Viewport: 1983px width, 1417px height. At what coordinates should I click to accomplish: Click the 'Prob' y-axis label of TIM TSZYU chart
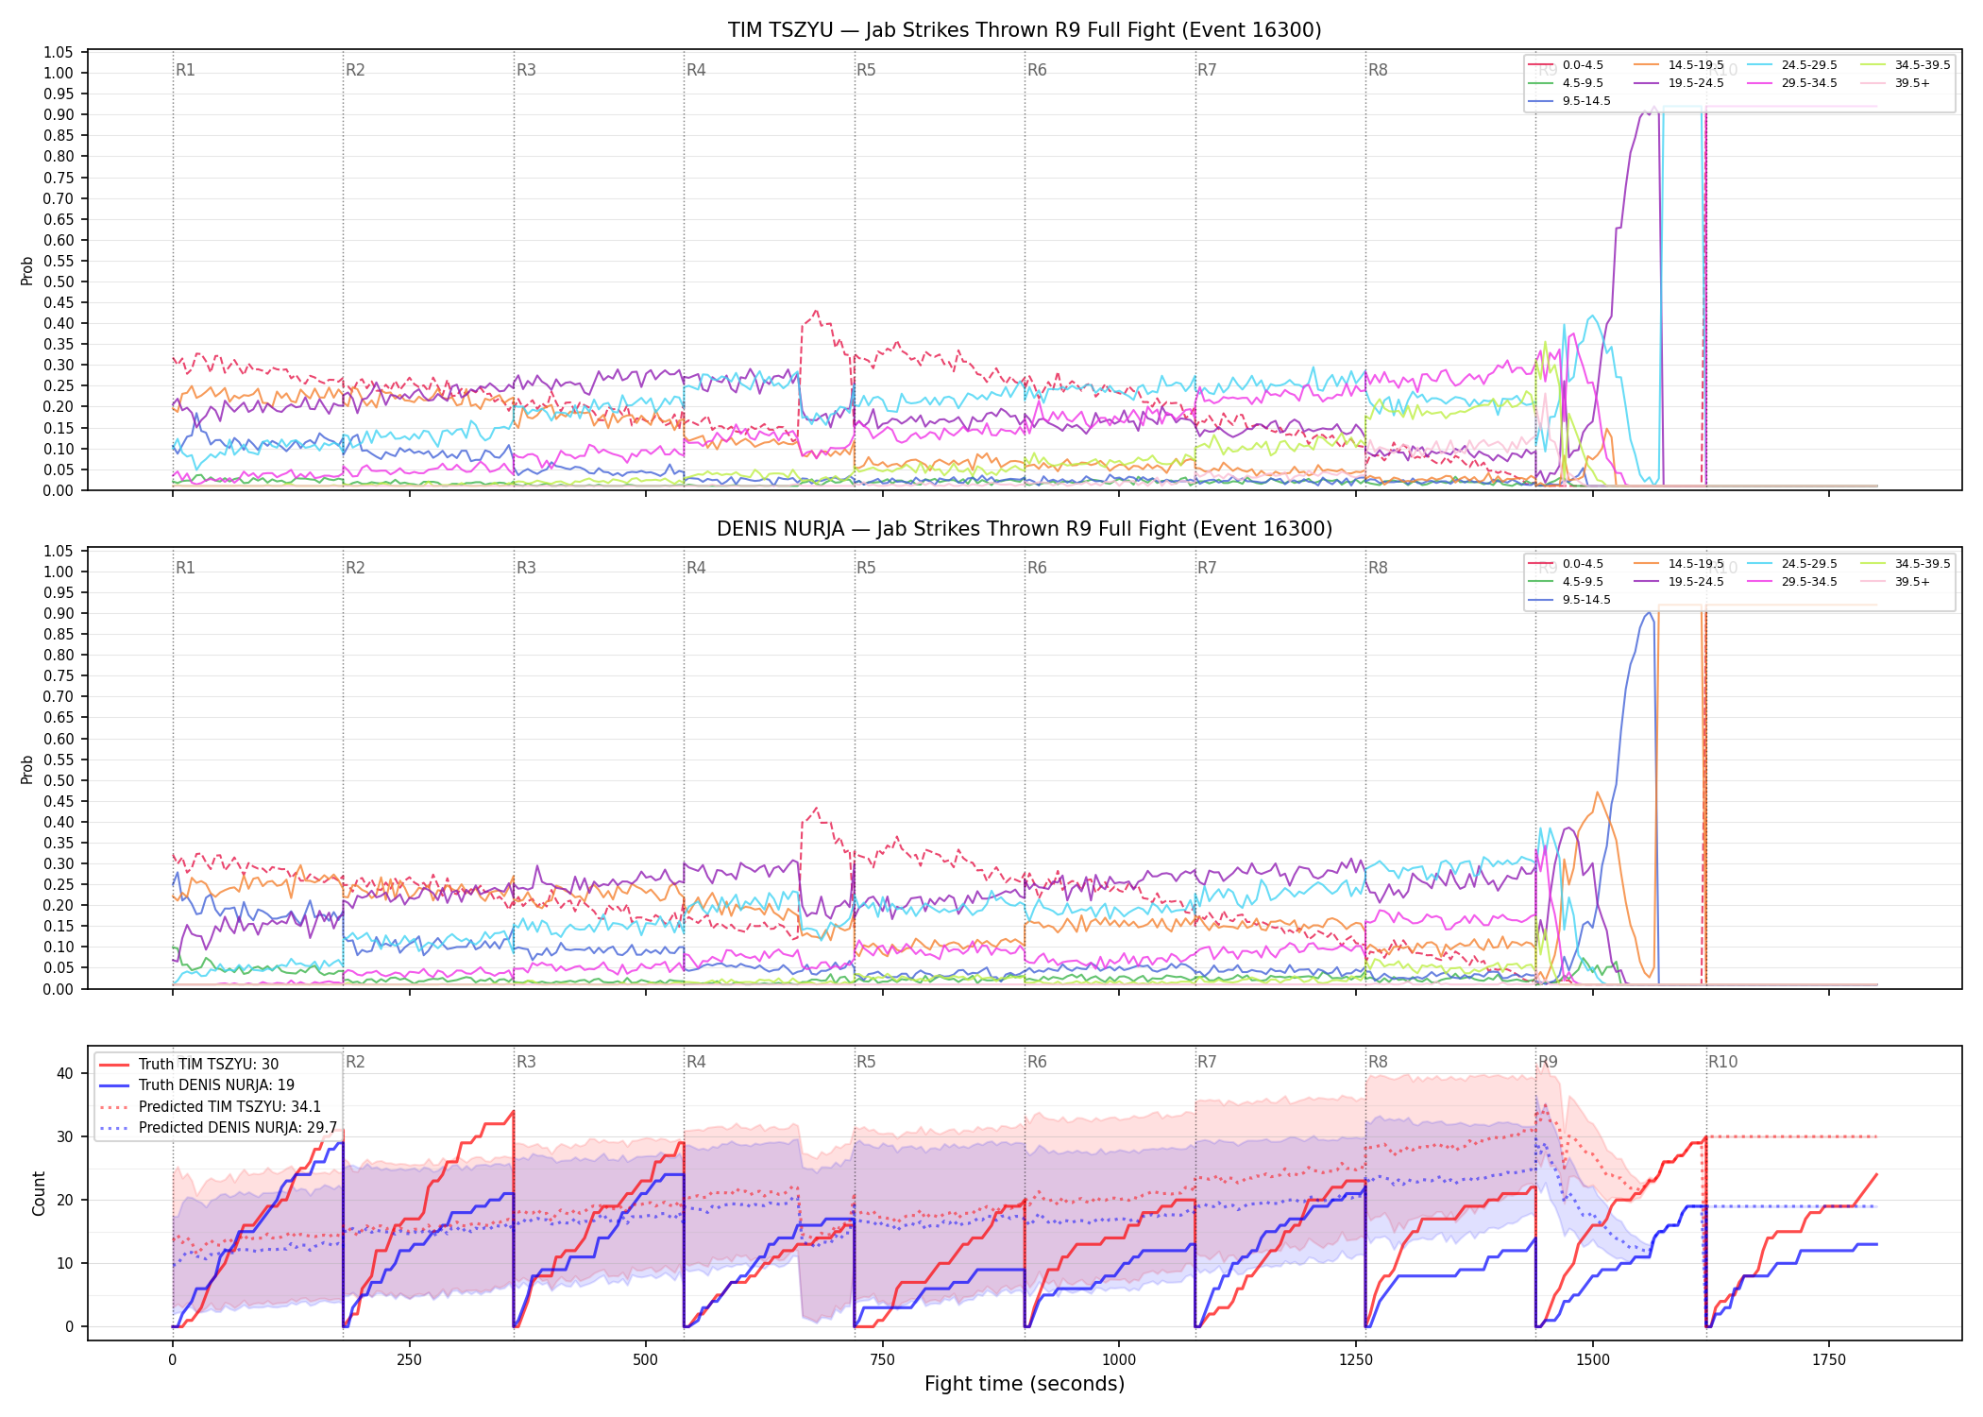coord(27,271)
